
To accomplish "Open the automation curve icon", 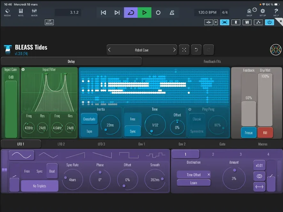I will coord(258,22).
